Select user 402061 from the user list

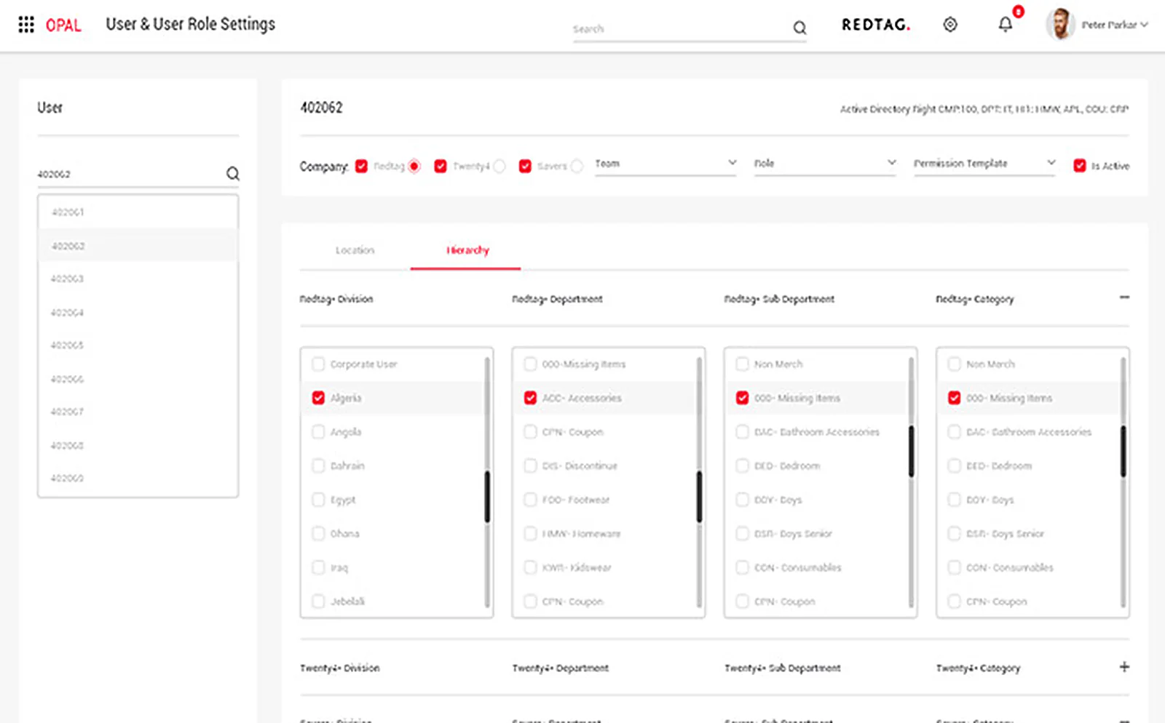point(138,212)
